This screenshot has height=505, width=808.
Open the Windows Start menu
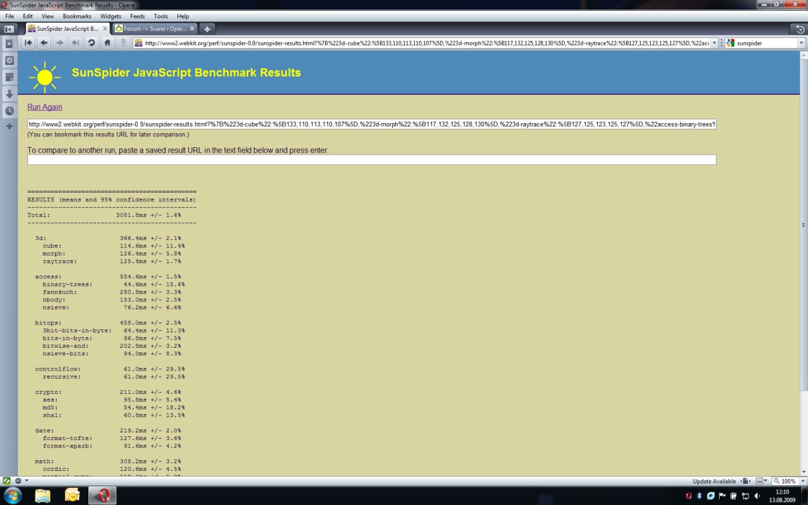coord(13,496)
